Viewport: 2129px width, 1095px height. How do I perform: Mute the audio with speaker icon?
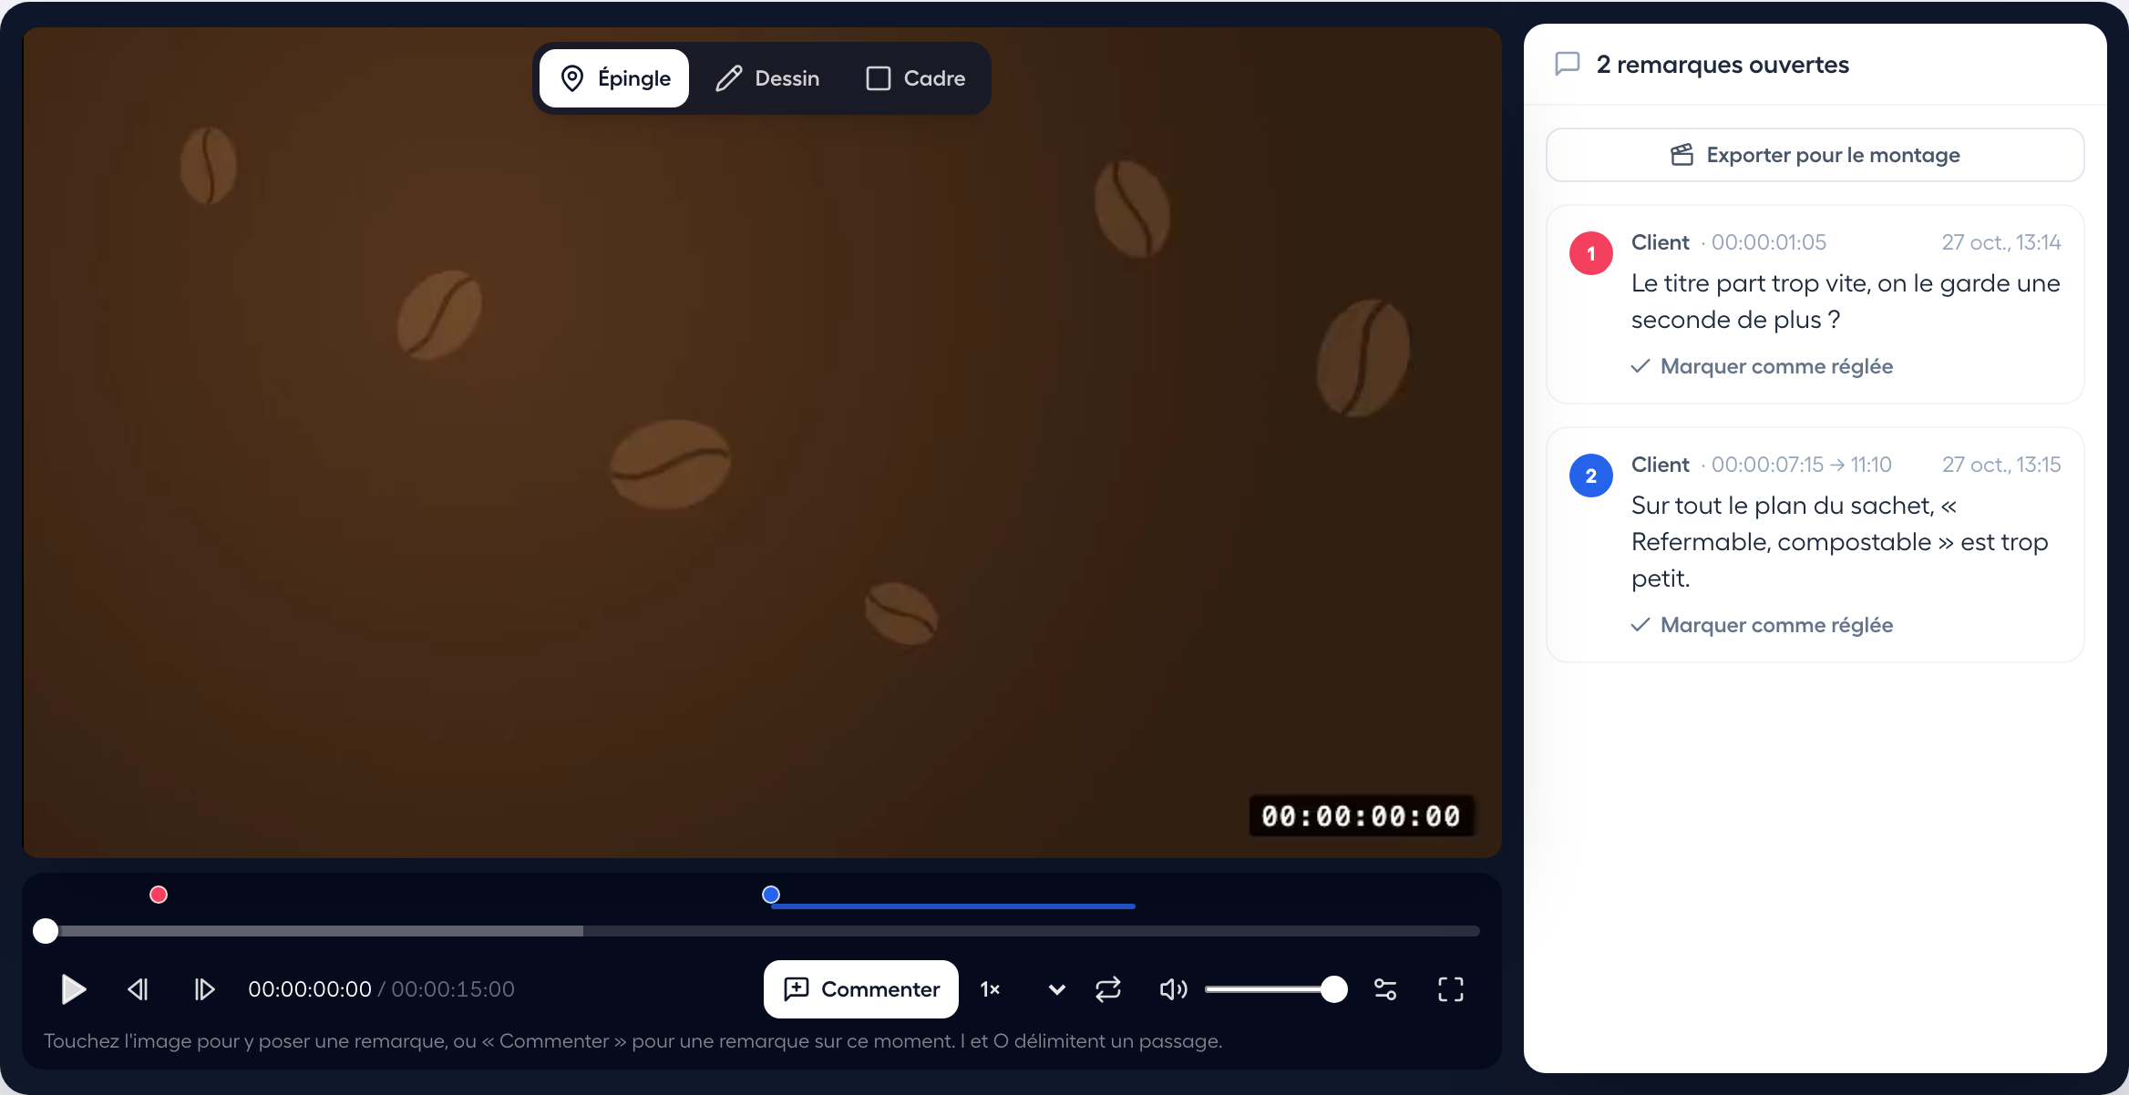click(1173, 989)
